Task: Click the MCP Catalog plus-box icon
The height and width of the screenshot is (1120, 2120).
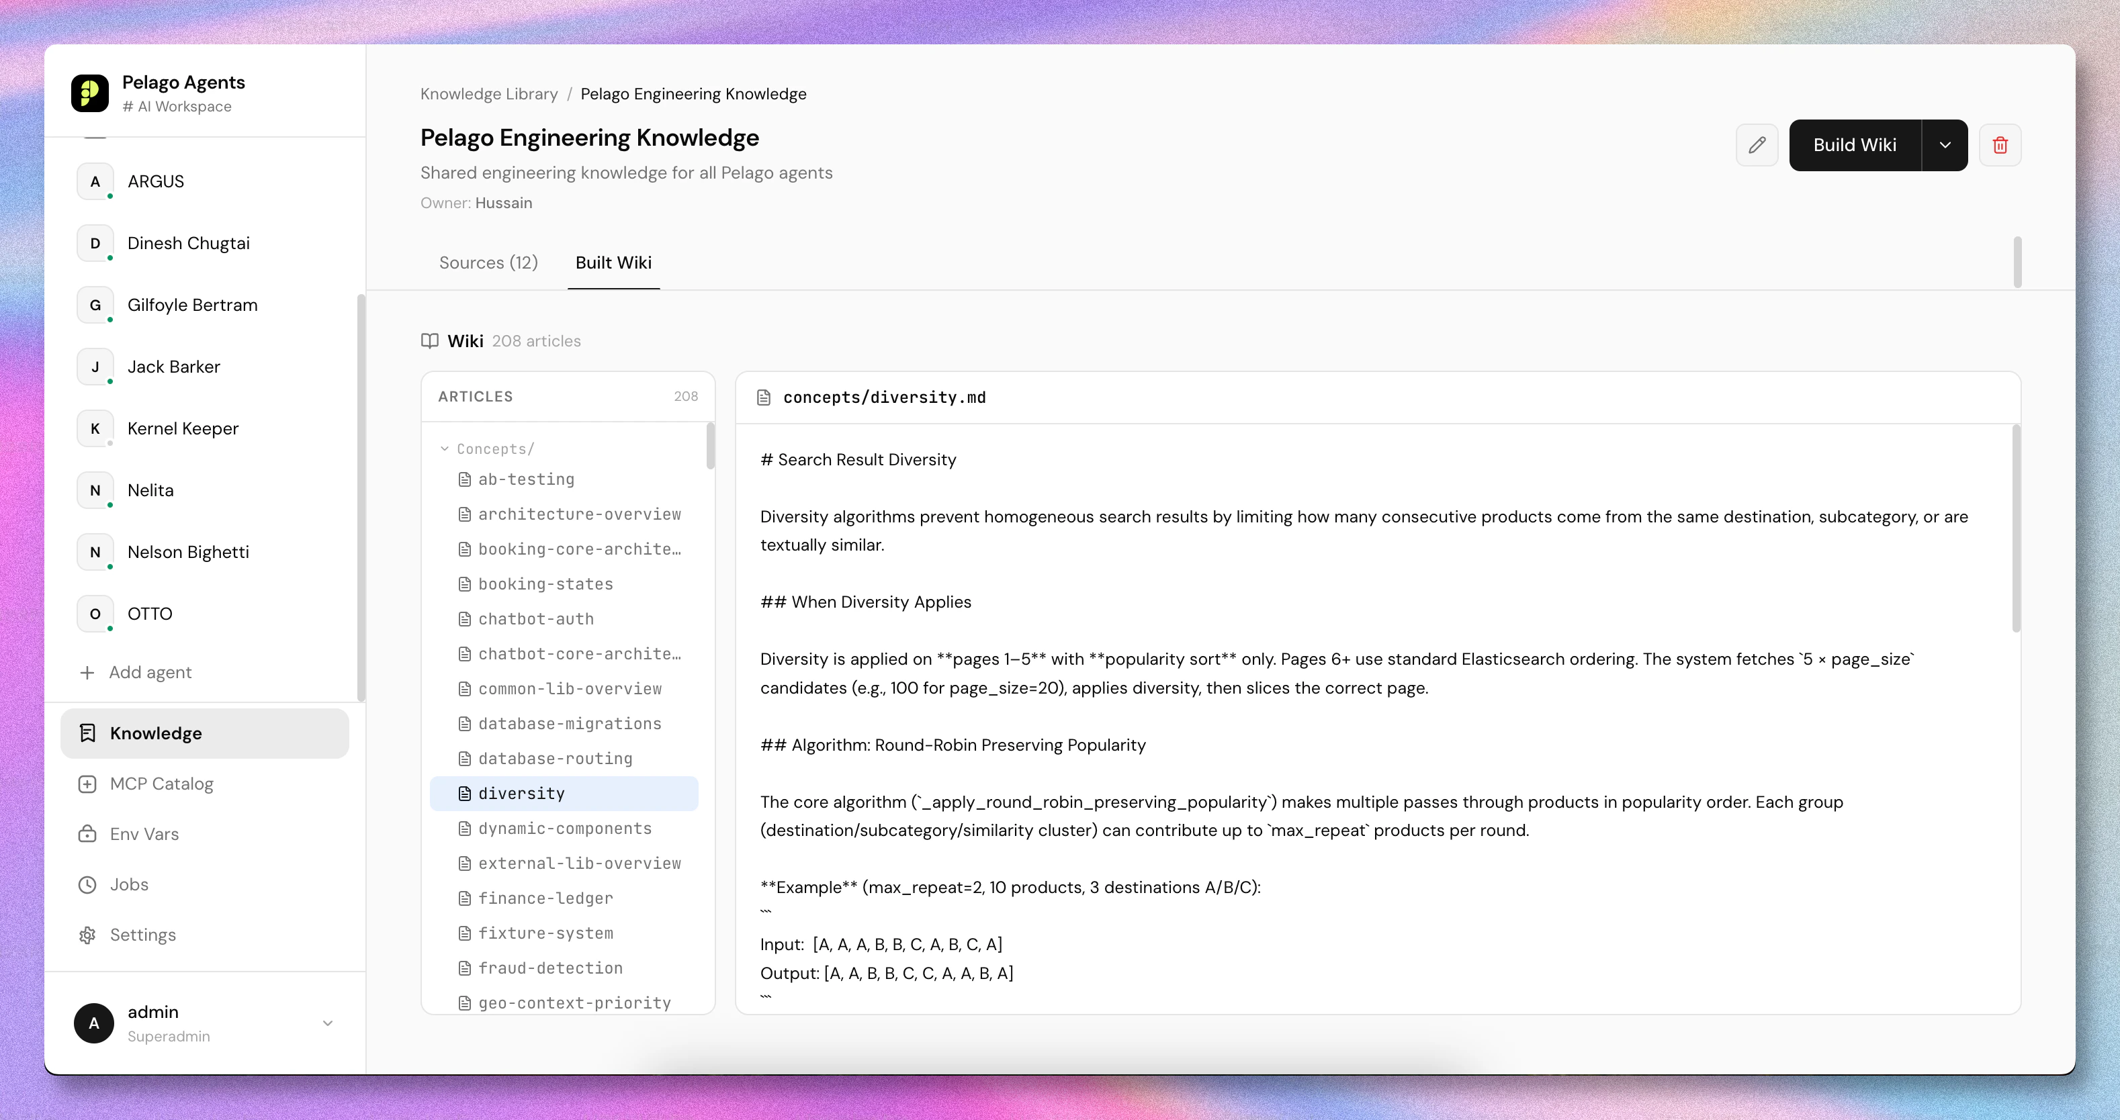Action: 87,784
